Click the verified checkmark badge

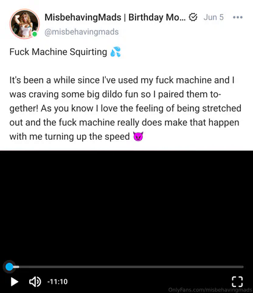(193, 17)
